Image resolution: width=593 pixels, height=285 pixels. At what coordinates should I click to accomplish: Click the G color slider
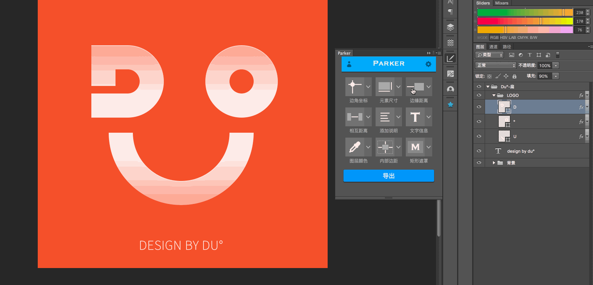click(x=525, y=21)
